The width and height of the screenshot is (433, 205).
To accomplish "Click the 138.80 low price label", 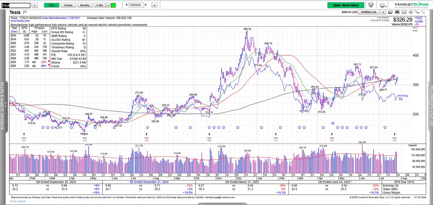I will point(84,133).
